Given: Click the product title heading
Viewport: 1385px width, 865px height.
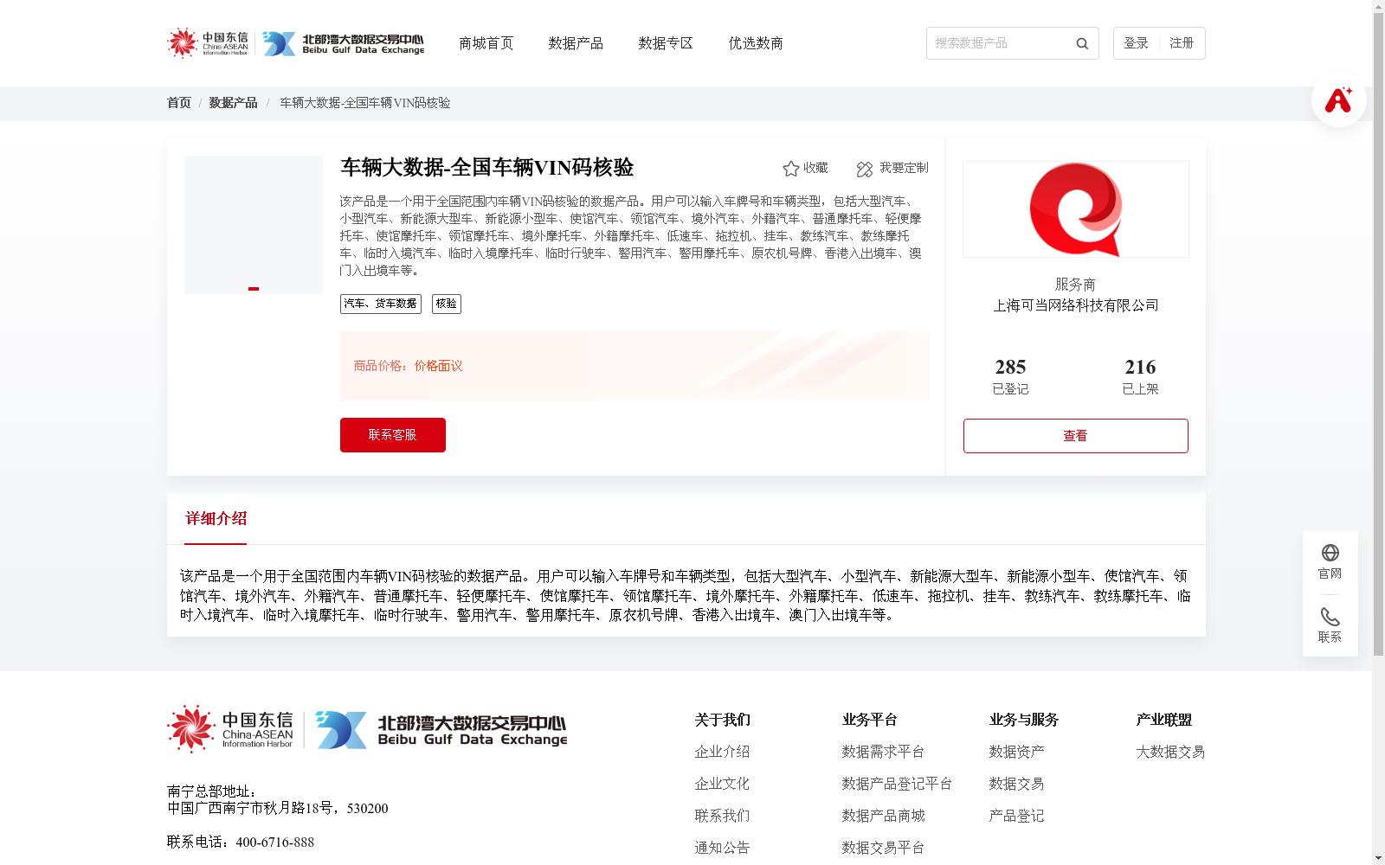Looking at the screenshot, I should tap(487, 168).
